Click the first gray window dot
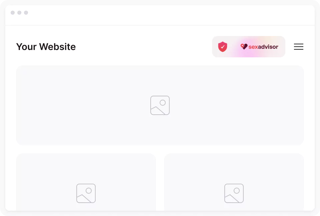The height and width of the screenshot is (216, 320). [13, 13]
